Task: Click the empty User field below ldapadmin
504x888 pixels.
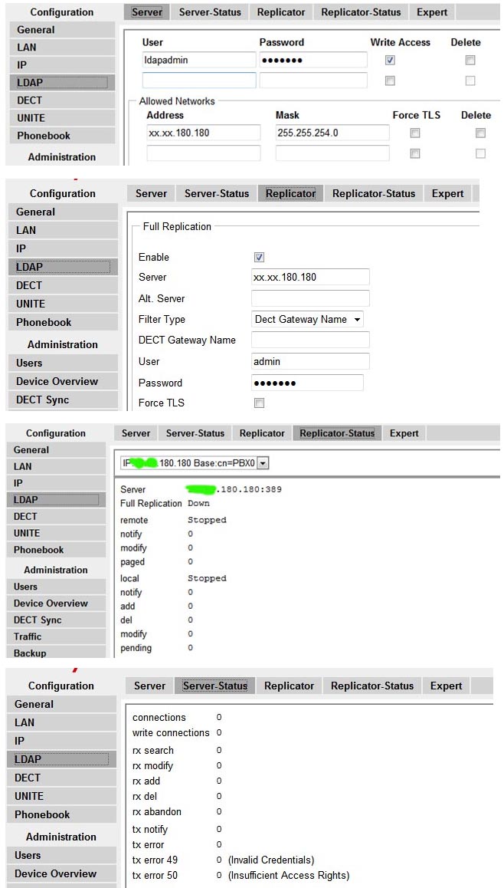Action: coord(199,81)
